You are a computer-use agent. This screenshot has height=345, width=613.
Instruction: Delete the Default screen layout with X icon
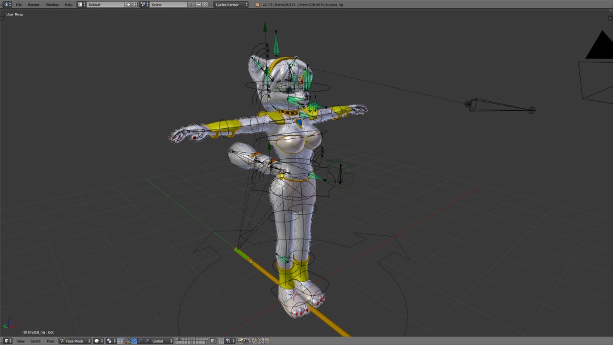click(x=135, y=4)
